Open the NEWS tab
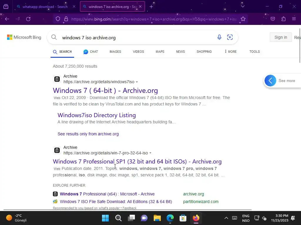Screen dimensions: 301x225 coord(180,52)
